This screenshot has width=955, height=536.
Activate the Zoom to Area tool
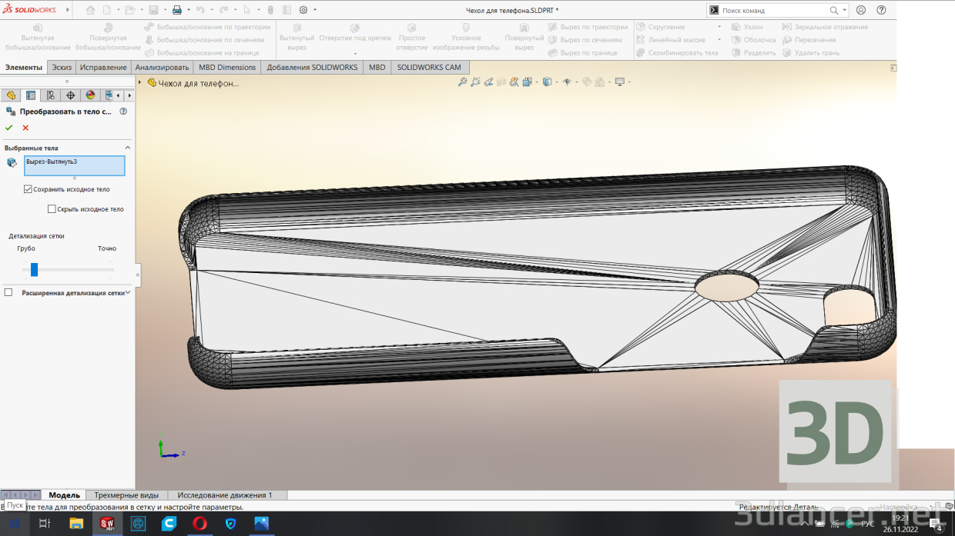pyautogui.click(x=475, y=82)
